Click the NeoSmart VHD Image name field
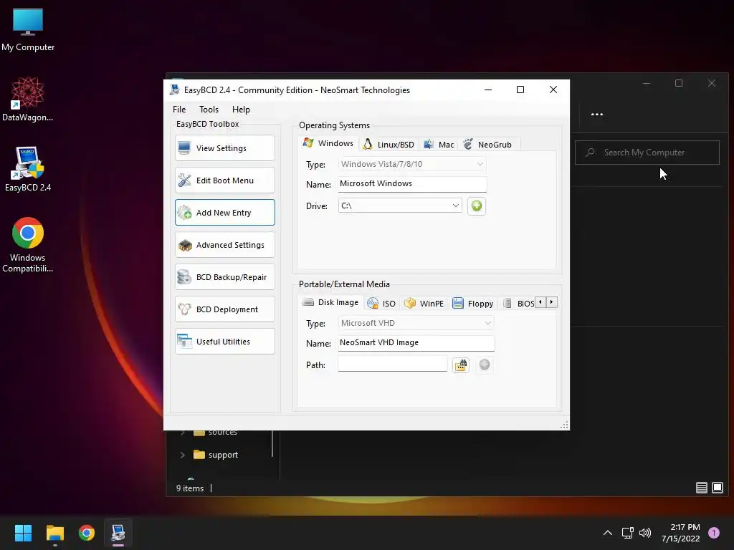 click(416, 343)
